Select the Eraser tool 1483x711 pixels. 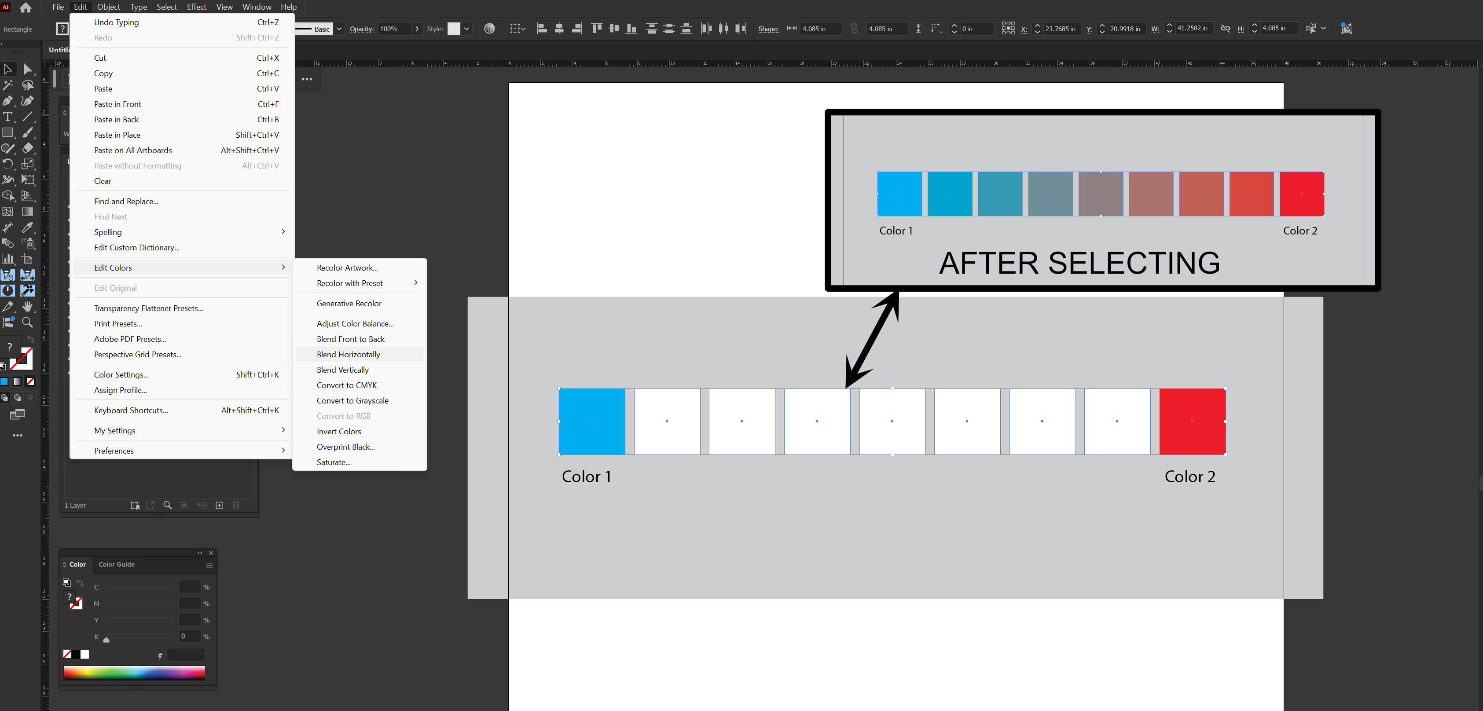(28, 148)
